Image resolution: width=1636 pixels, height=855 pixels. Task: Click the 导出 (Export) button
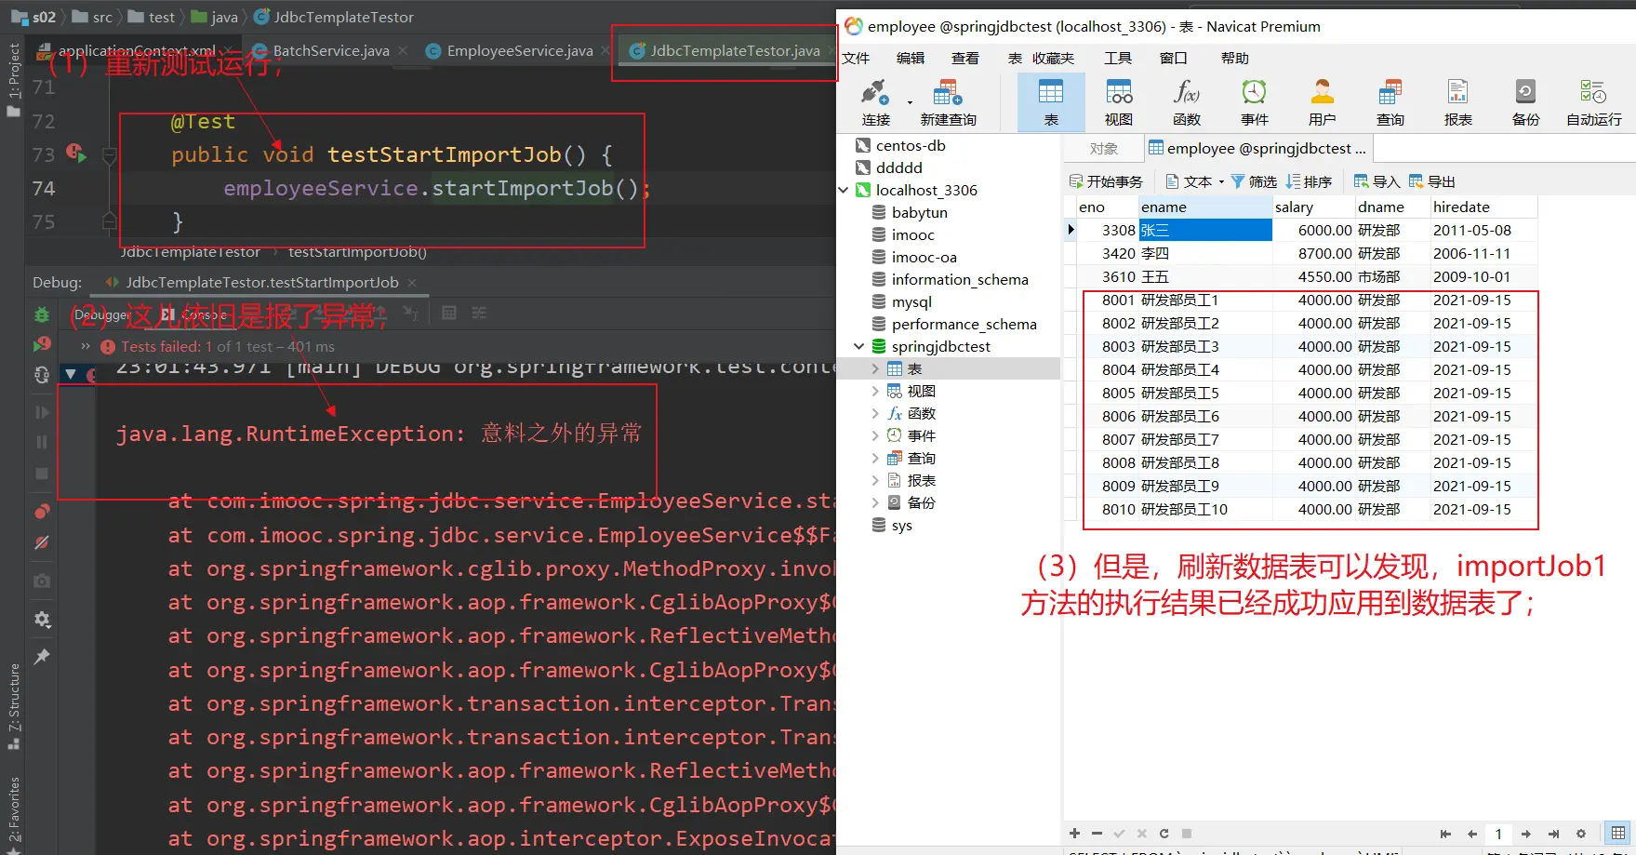point(1431,181)
